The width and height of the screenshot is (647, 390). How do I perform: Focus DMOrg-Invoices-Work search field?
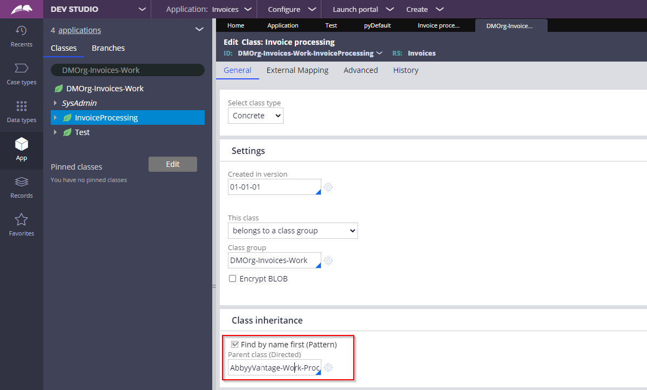tap(127, 70)
